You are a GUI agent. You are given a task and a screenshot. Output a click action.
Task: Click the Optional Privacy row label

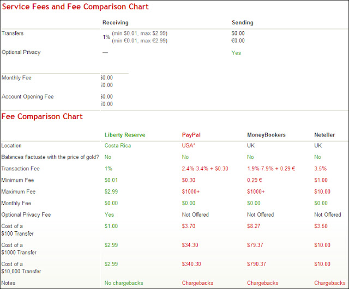point(21,53)
